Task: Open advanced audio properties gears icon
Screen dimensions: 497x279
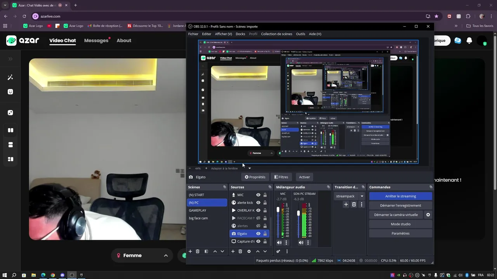Action: (x=278, y=251)
